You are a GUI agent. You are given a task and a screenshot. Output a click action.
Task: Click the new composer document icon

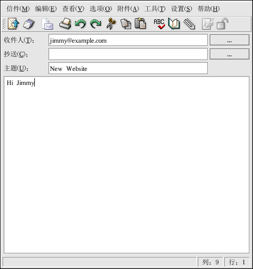tap(47, 24)
